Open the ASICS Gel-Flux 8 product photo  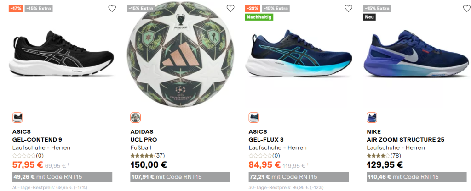[298, 57]
